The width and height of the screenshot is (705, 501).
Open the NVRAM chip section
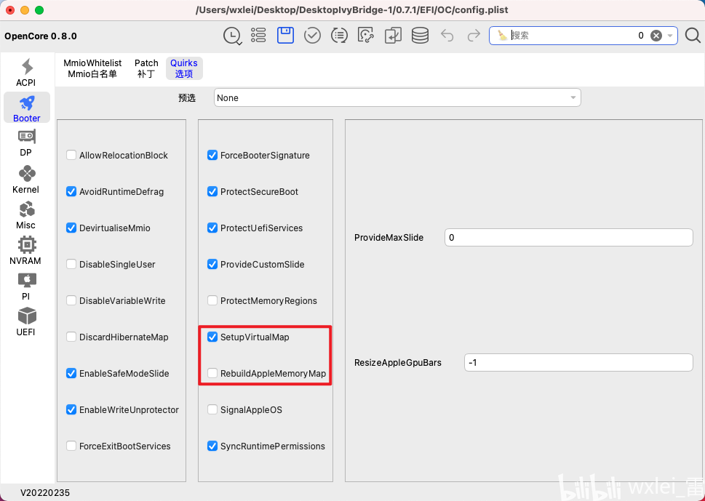[x=26, y=251]
